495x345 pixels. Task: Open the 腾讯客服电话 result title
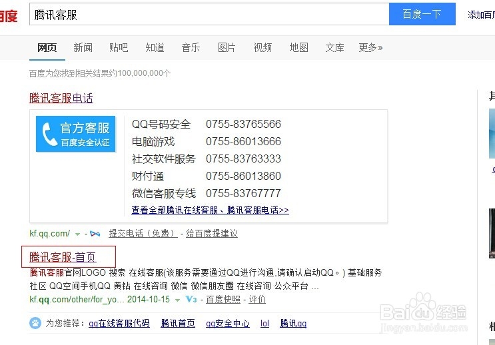[x=61, y=98]
